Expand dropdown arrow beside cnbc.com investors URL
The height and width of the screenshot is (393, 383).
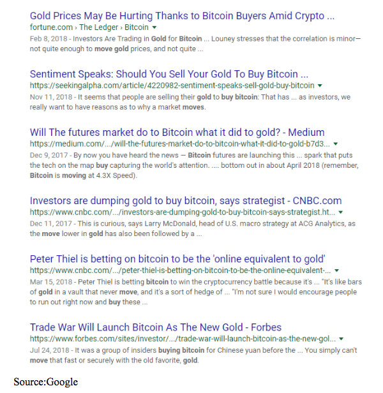341,212
